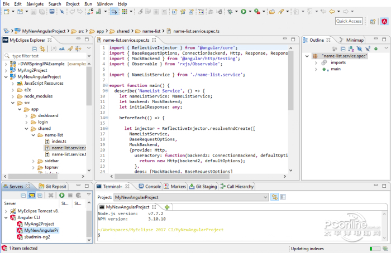Open the Navigate menu
This screenshot has height=253, width=391.
[35, 4]
